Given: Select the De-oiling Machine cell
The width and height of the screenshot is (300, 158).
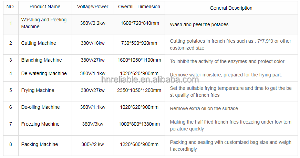Looking at the screenshot, I should point(40,107).
